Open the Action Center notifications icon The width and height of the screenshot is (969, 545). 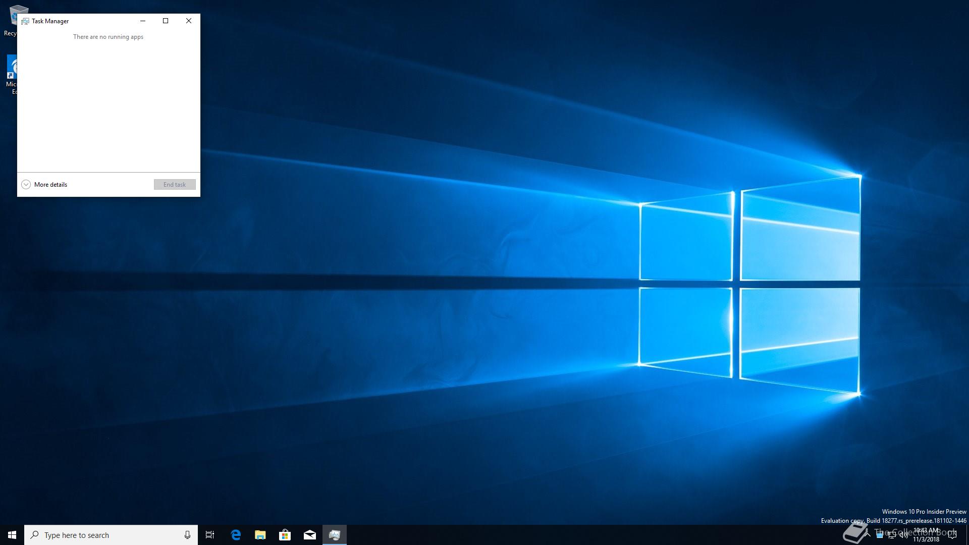[x=952, y=535]
